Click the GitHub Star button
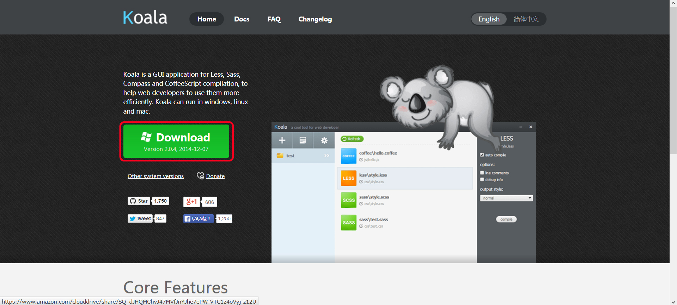The height and width of the screenshot is (305, 677). [x=139, y=201]
